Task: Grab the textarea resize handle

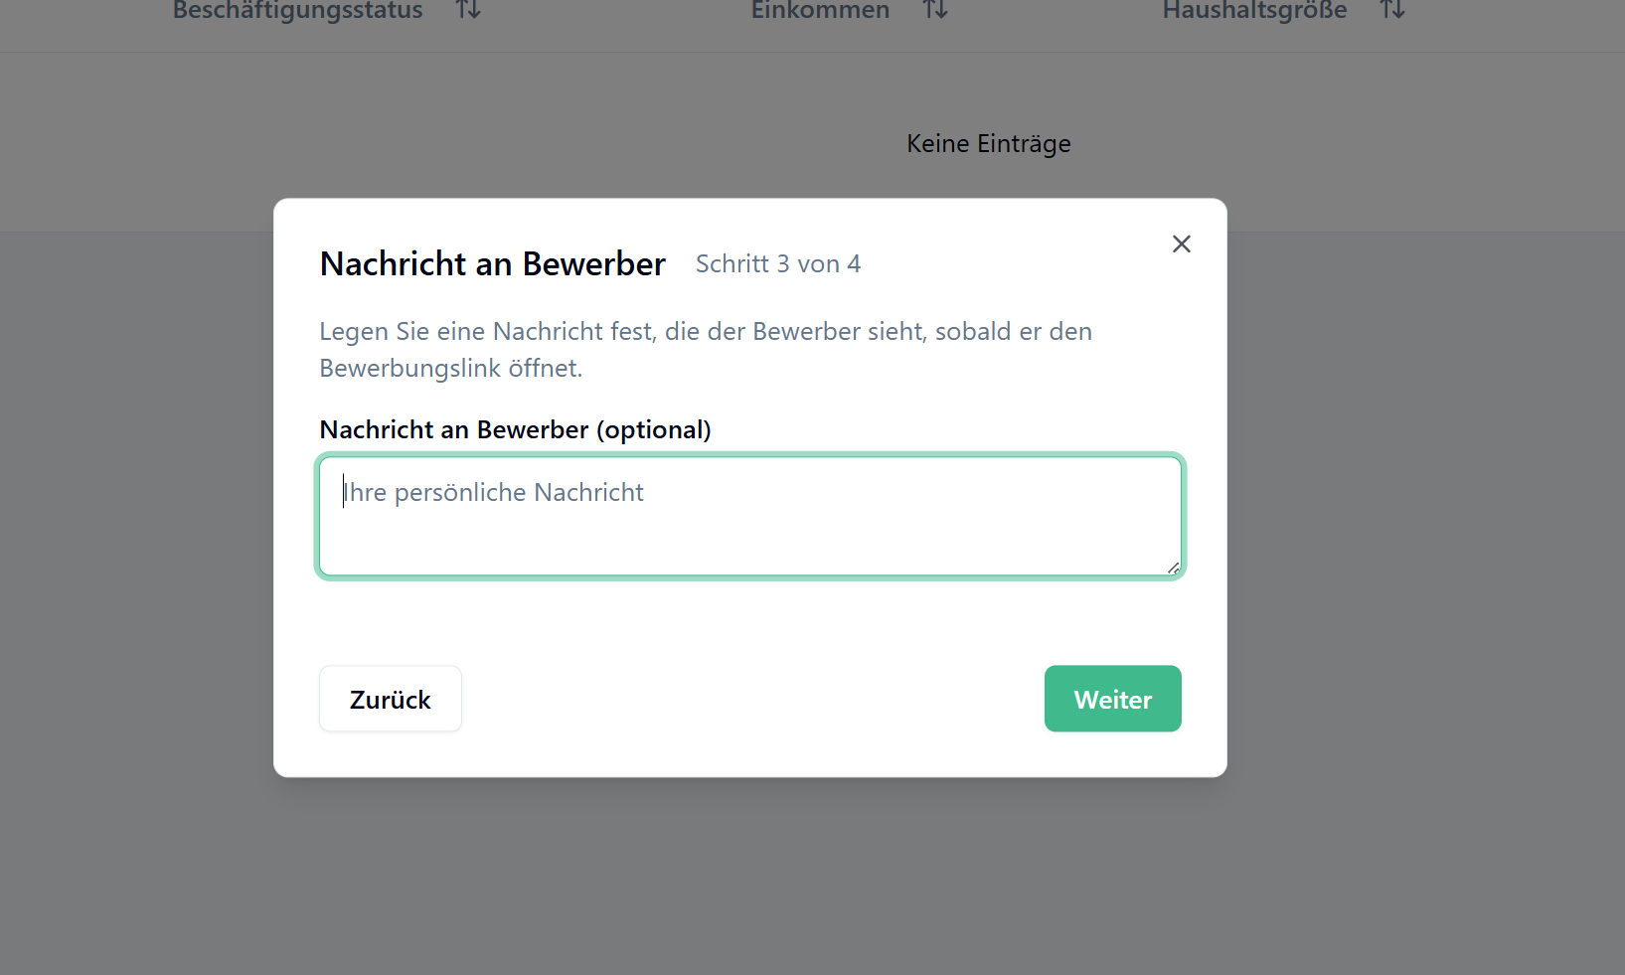Action: pyautogui.click(x=1173, y=568)
